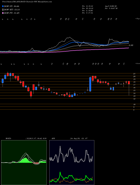Image resolution: width=140 pixels, height=185 pixels.
Task: Click the price axis label 10
Action: tap(134, 105)
